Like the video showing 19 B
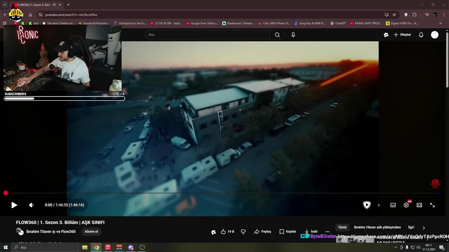Viewport: 449px width, 252px height. 227,232
